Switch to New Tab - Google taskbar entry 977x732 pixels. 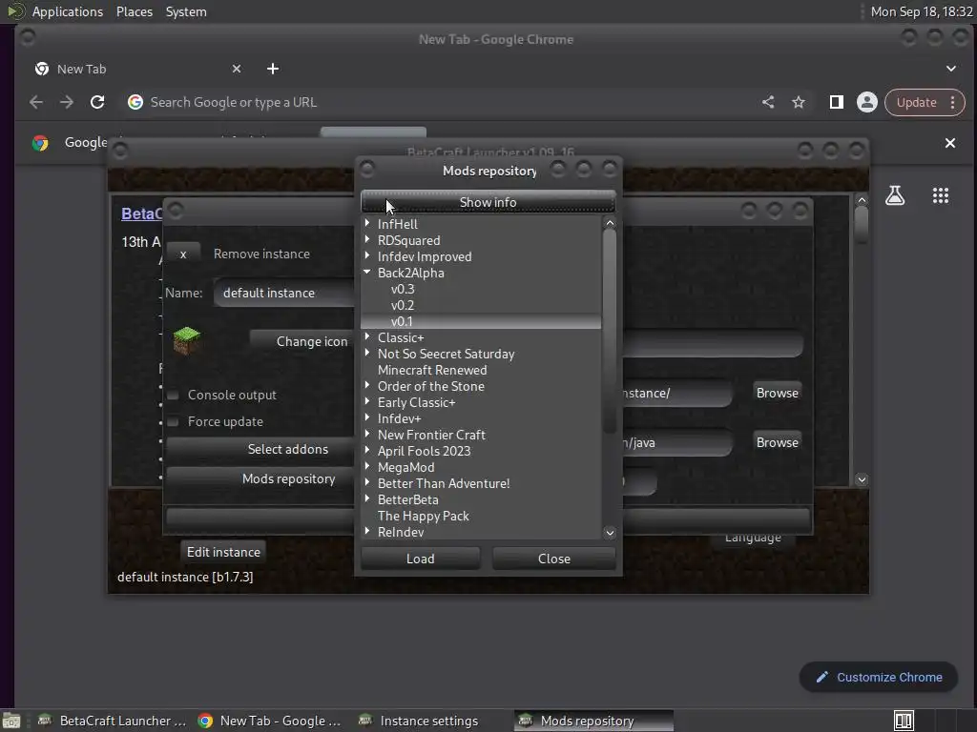point(269,721)
